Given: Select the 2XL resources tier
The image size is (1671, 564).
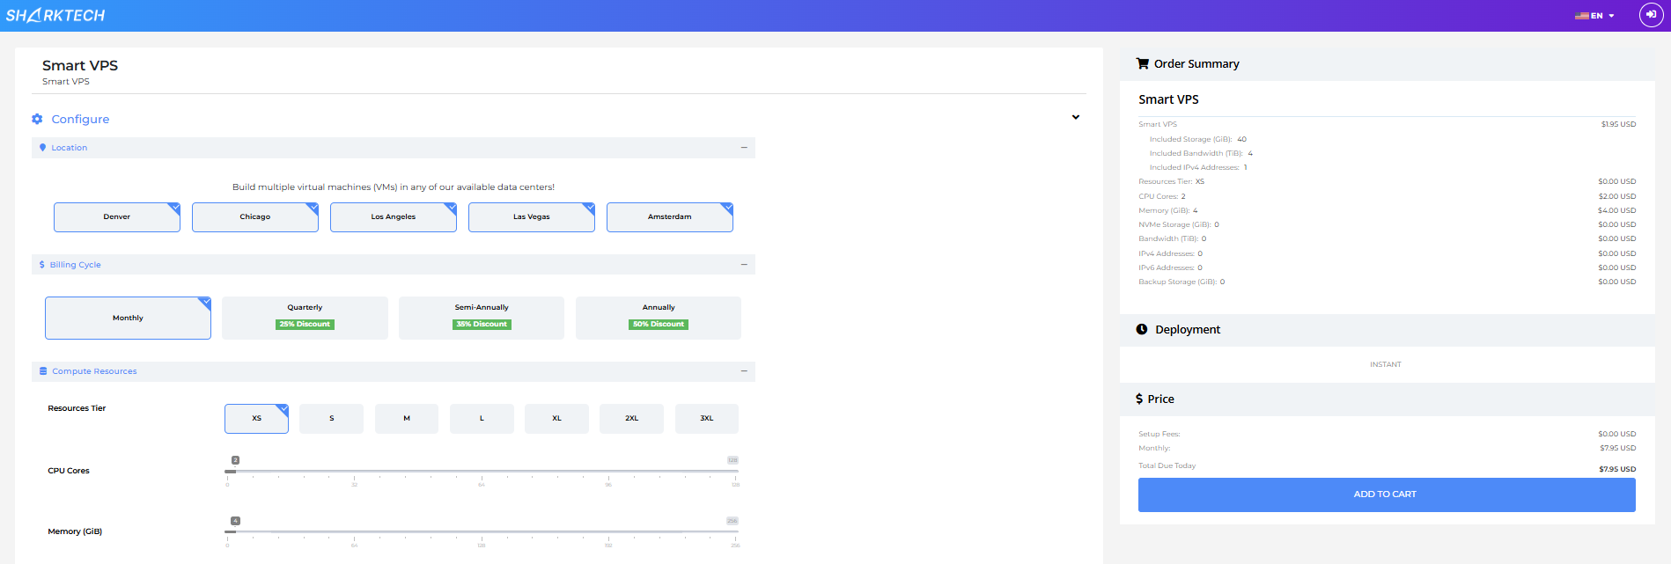Looking at the screenshot, I should [632, 419].
